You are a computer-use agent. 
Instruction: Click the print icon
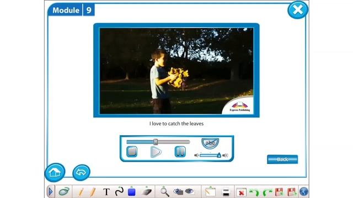(226, 192)
